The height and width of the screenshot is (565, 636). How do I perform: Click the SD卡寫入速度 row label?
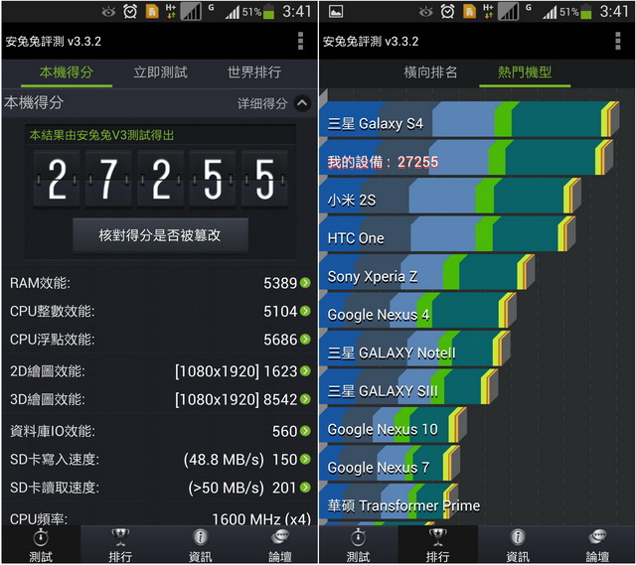55,459
